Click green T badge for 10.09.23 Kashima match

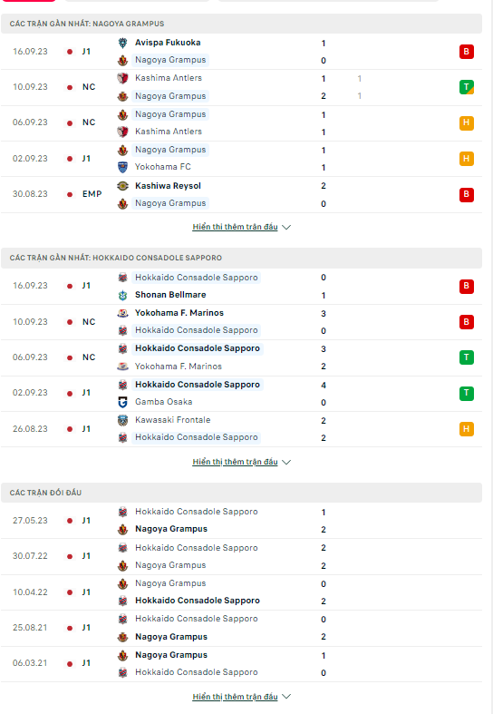tap(466, 87)
